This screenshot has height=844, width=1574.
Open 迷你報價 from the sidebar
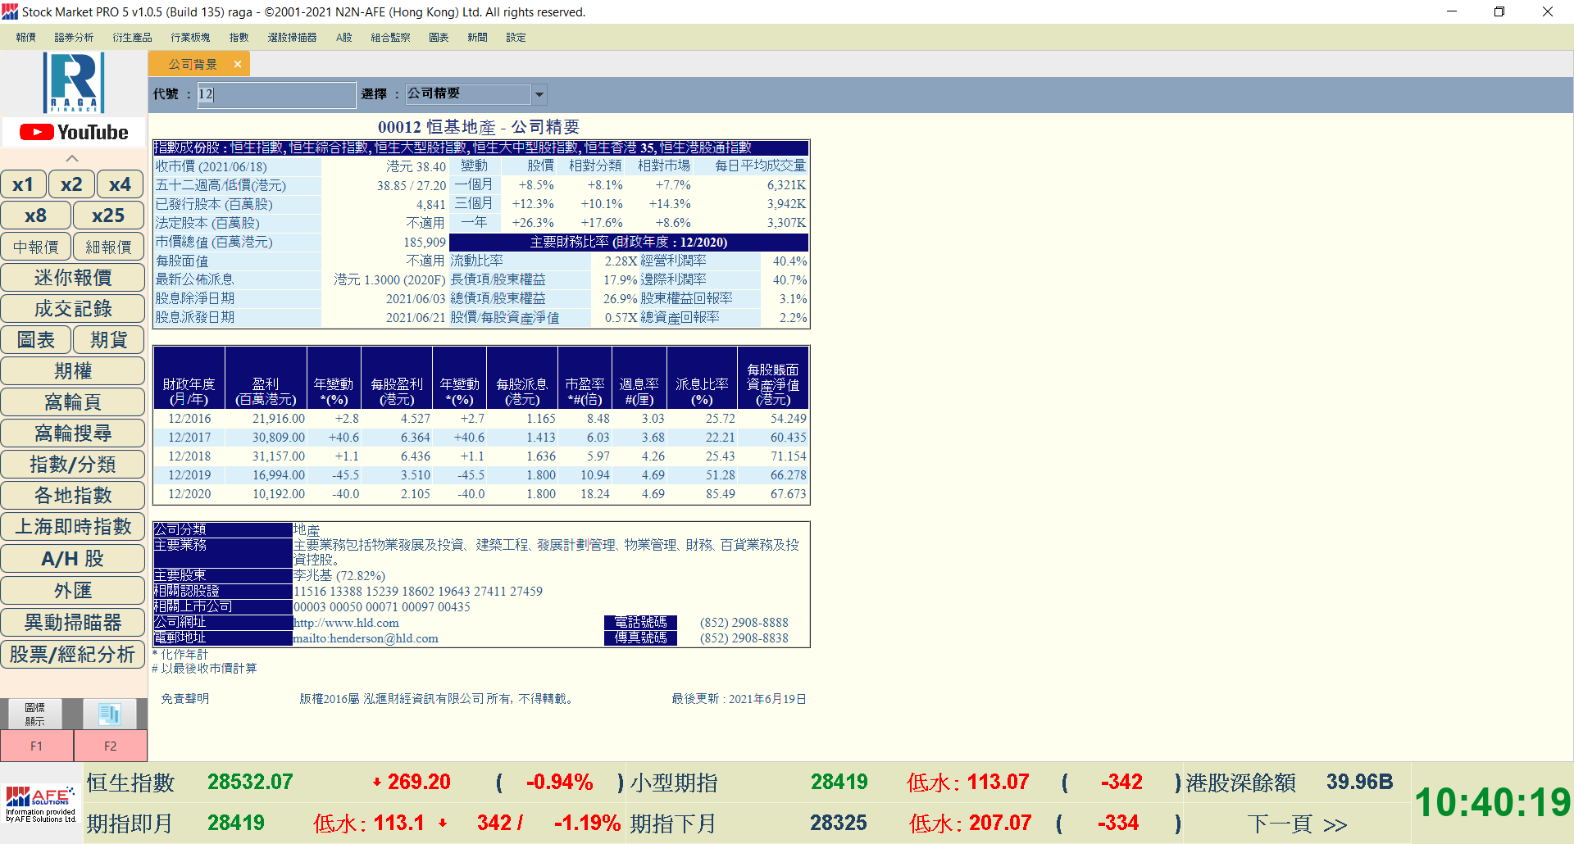point(73,278)
